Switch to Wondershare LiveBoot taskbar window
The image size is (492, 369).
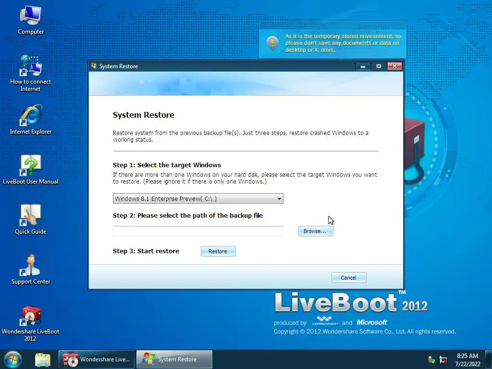(x=97, y=359)
